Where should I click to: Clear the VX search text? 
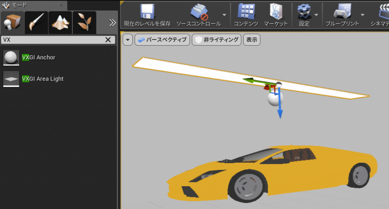tap(108, 40)
